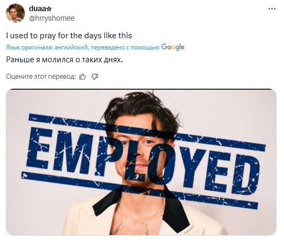Open duaa's profile avatar picture

pyautogui.click(x=15, y=13)
